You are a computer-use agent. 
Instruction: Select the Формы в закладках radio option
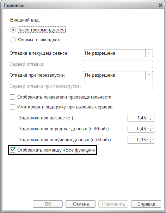click(13, 40)
